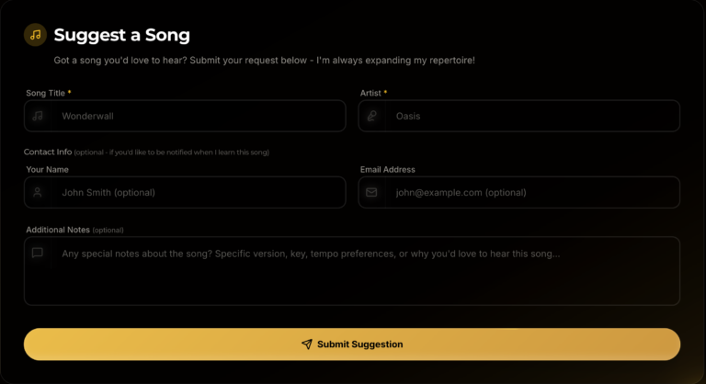Image resolution: width=706 pixels, height=384 pixels.
Task: Click the Artist label
Action: tap(371, 93)
